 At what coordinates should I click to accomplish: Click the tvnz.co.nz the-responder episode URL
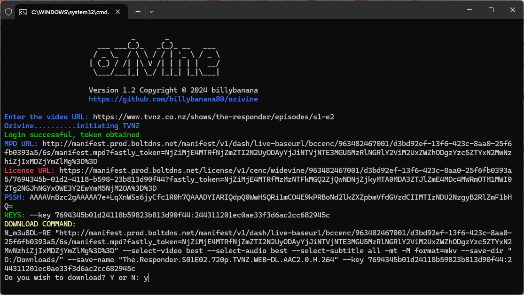[x=213, y=117]
